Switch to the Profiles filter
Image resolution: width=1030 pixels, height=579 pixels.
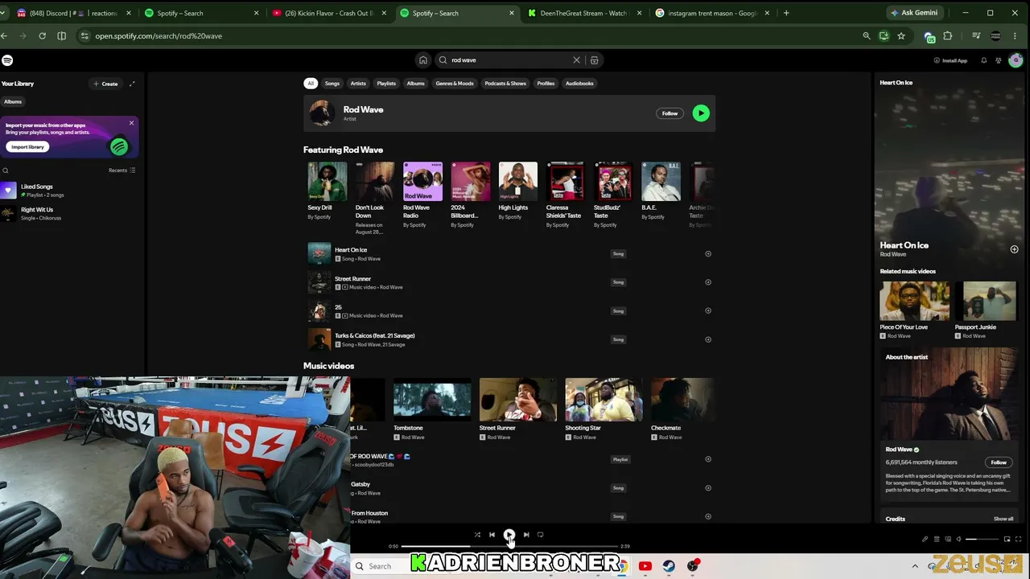tap(546, 84)
